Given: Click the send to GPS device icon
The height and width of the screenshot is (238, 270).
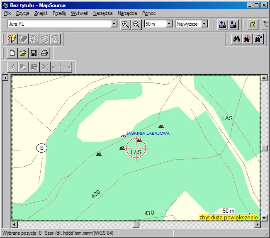Looking at the screenshot, I should tap(223, 24).
